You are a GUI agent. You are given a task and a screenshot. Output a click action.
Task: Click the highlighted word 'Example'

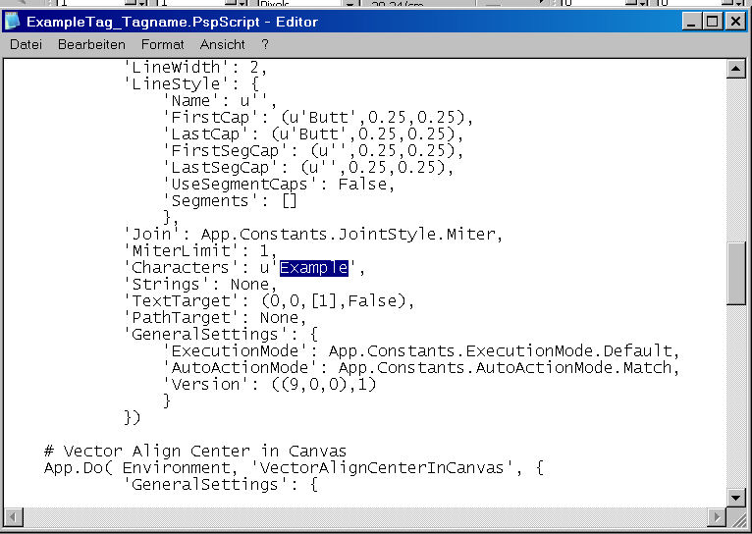click(313, 267)
